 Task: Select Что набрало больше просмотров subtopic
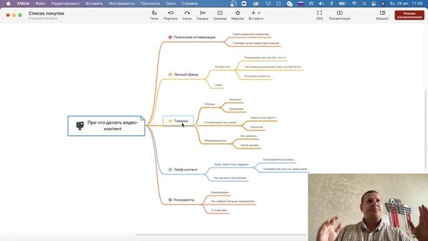point(233,202)
